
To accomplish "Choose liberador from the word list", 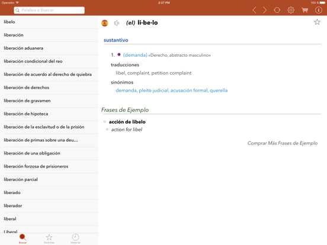I will click(49, 205).
